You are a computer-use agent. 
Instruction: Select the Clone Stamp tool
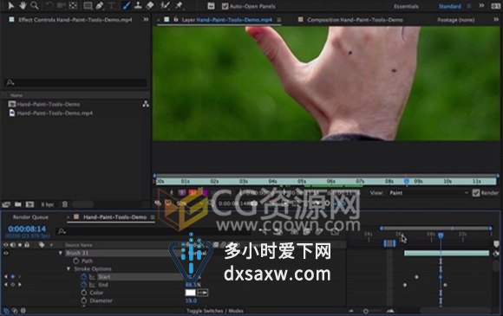[x=138, y=5]
